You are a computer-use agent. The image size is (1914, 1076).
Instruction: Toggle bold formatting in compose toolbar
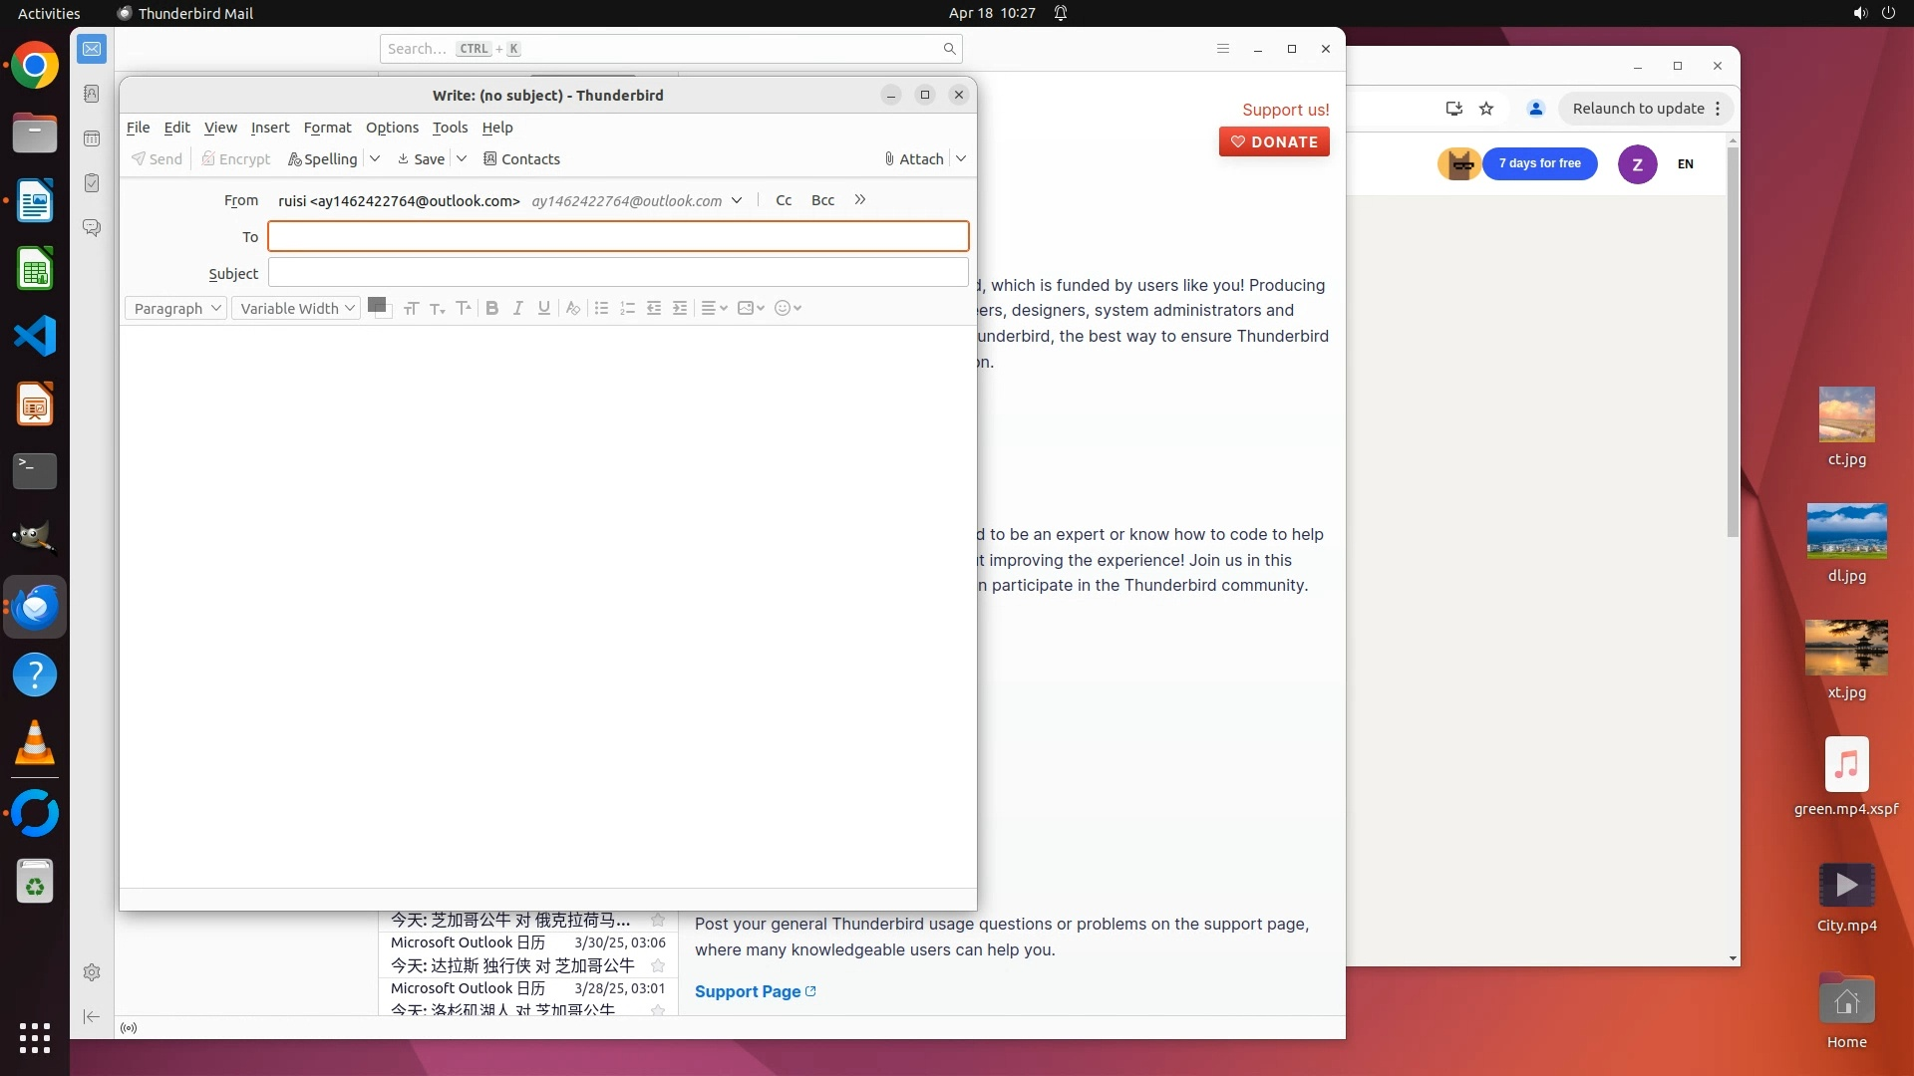491,309
